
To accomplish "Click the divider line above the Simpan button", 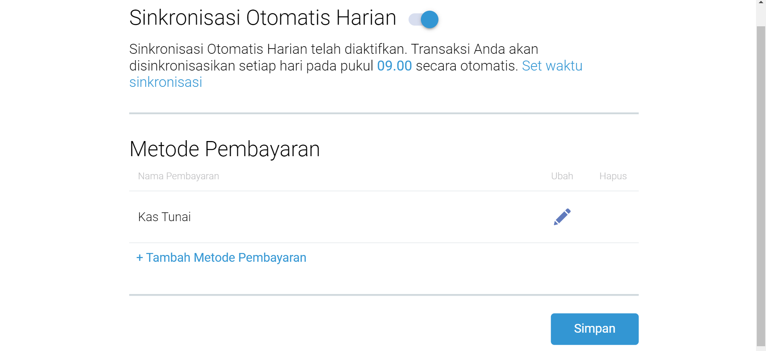I will pos(384,295).
